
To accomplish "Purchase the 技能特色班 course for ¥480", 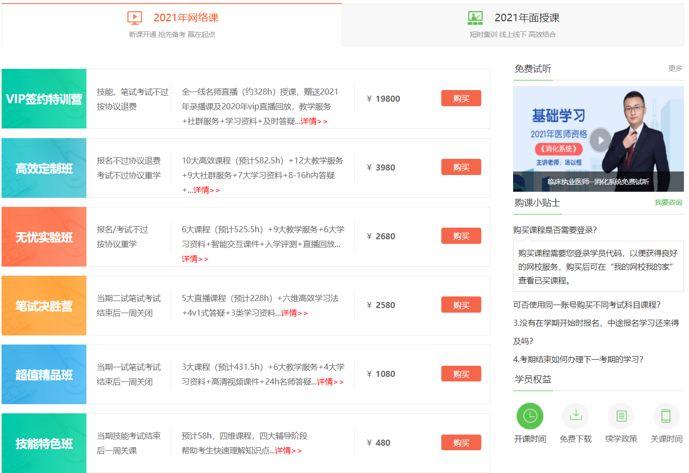I will click(461, 442).
